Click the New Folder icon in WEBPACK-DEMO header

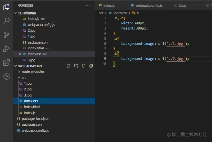pos(76,66)
